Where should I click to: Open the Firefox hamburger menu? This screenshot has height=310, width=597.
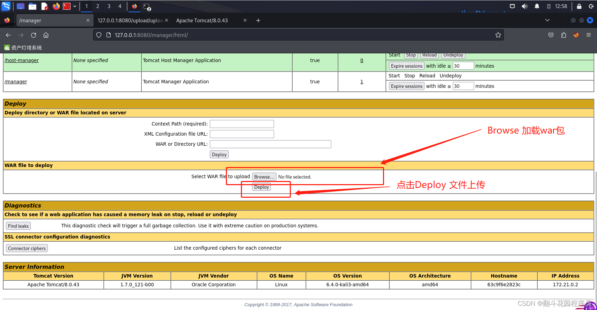coord(589,35)
